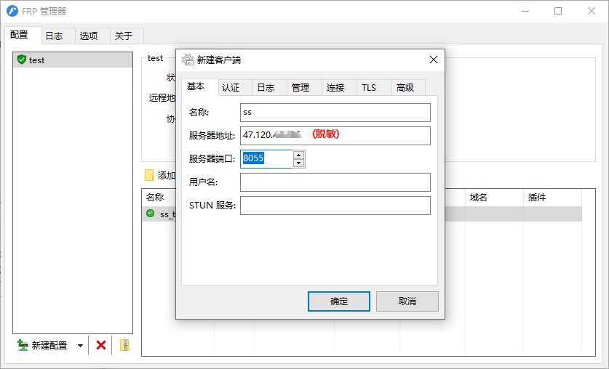Image resolution: width=609 pixels, height=369 pixels.
Task: Click the FRP 管理器 app logo icon
Action: click(x=12, y=12)
